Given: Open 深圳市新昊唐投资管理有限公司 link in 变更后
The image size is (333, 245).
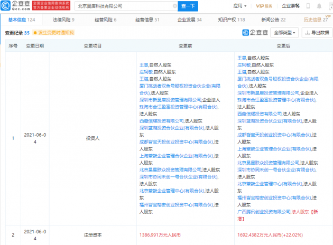Looking at the screenshot, I should click(x=268, y=93).
